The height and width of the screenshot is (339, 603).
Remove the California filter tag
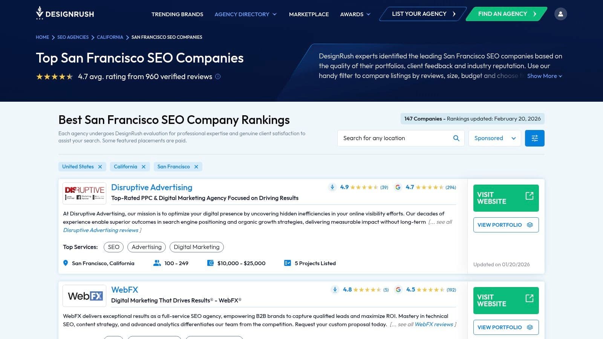pos(144,166)
